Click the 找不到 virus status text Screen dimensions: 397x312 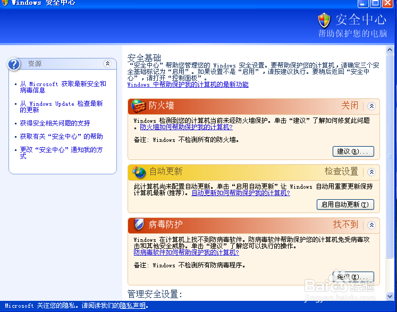pyautogui.click(x=345, y=224)
